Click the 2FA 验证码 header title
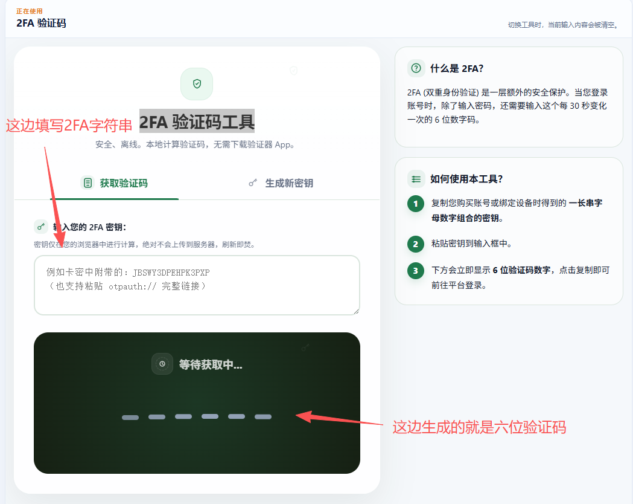This screenshot has width=633, height=504. tap(41, 23)
